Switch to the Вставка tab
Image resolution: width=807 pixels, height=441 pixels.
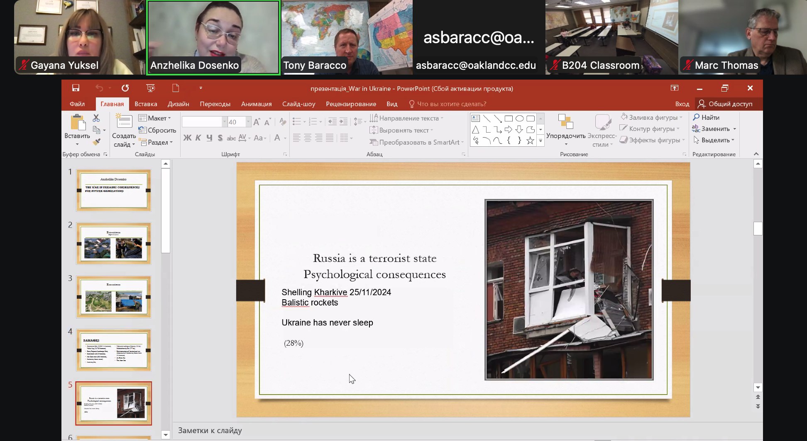tap(146, 104)
